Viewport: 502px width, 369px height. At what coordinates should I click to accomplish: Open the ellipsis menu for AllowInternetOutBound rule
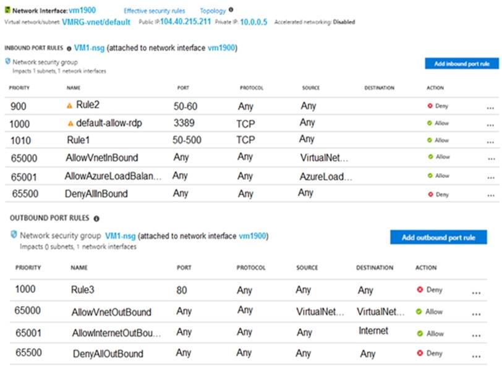(x=476, y=336)
